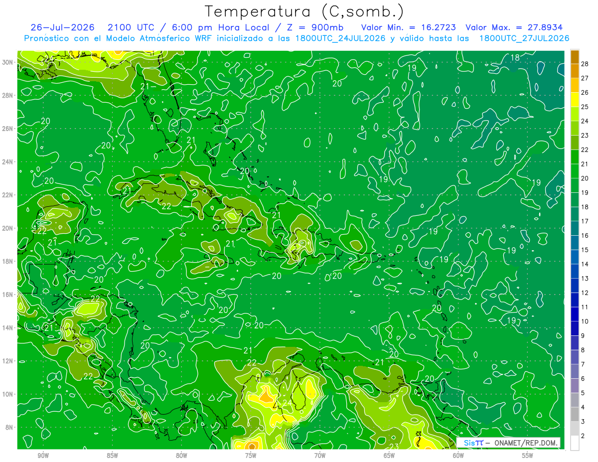
Task: Click the '12N' latitude axis label
Action: pyautogui.click(x=8, y=361)
